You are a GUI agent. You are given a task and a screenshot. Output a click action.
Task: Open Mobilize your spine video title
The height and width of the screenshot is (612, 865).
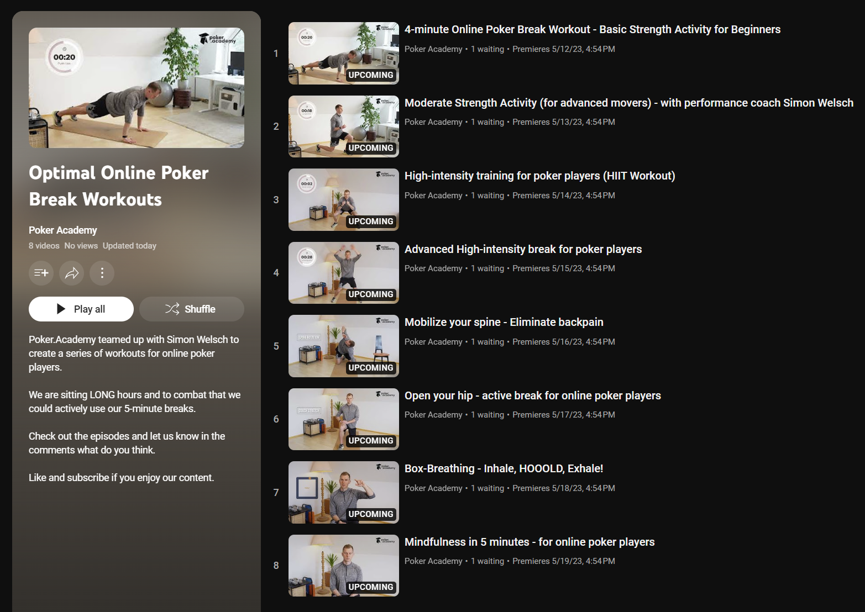click(x=504, y=323)
